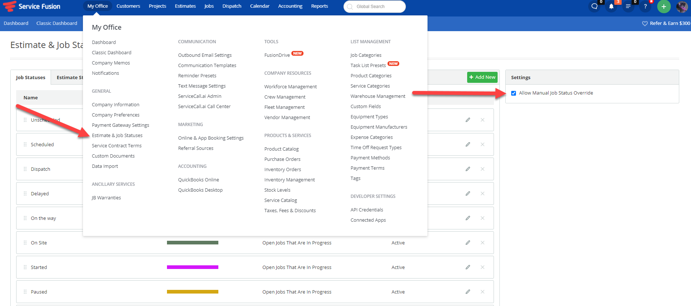Select Estimate & Job Statuses menu entry
This screenshot has width=691, height=306.
(117, 135)
